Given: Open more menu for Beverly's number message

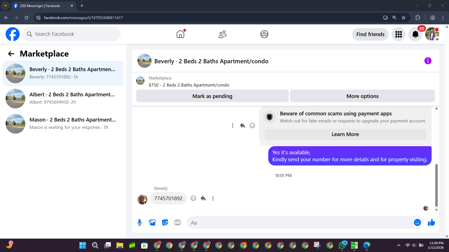Looking at the screenshot, I should click(213, 198).
